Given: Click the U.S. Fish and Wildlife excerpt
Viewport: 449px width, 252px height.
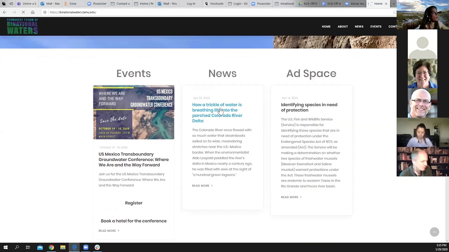Looking at the screenshot, I should [x=311, y=153].
